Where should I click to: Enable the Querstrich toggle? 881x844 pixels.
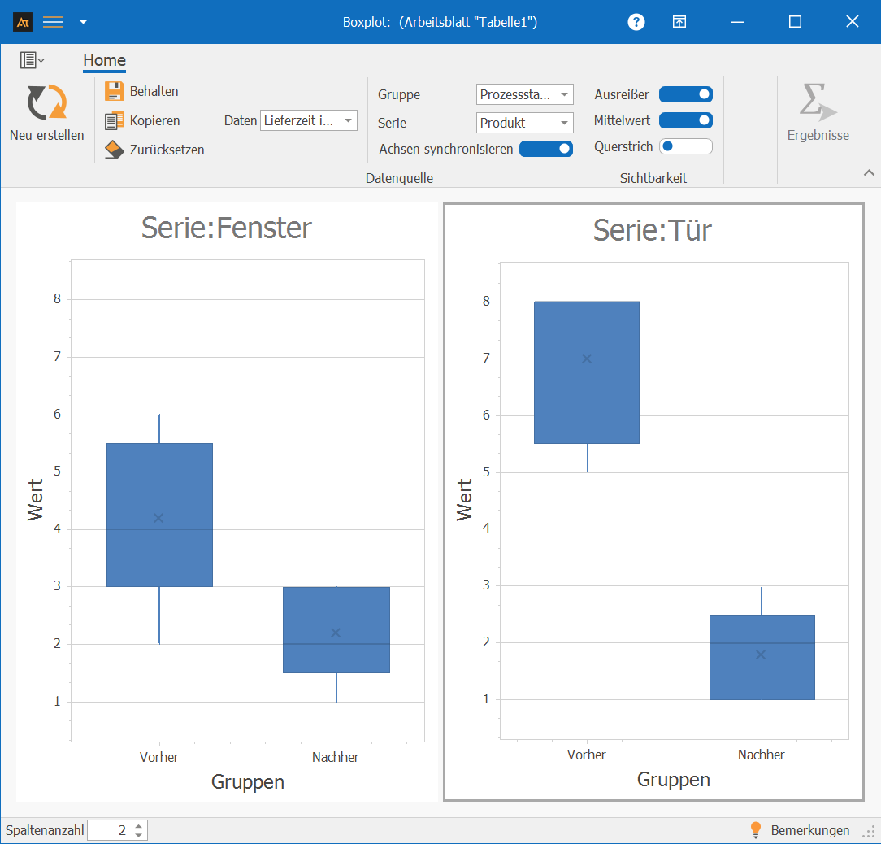pos(685,146)
